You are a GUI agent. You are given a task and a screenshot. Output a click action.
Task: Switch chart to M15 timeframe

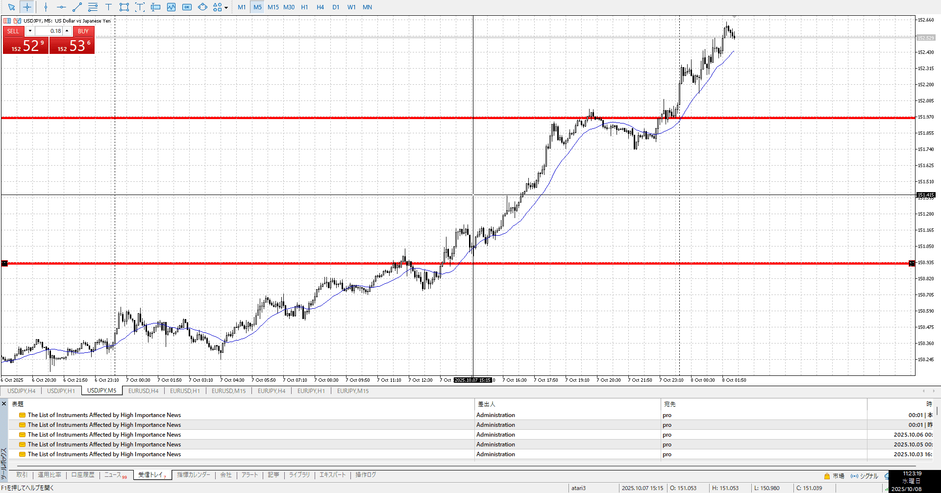[273, 7]
